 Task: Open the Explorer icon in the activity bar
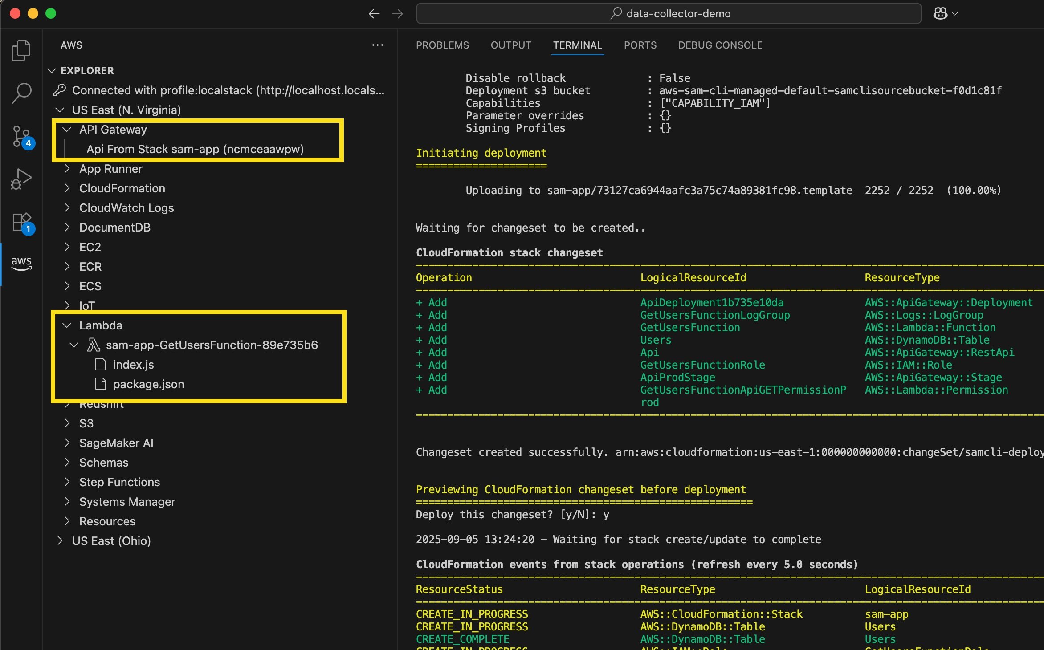point(21,50)
